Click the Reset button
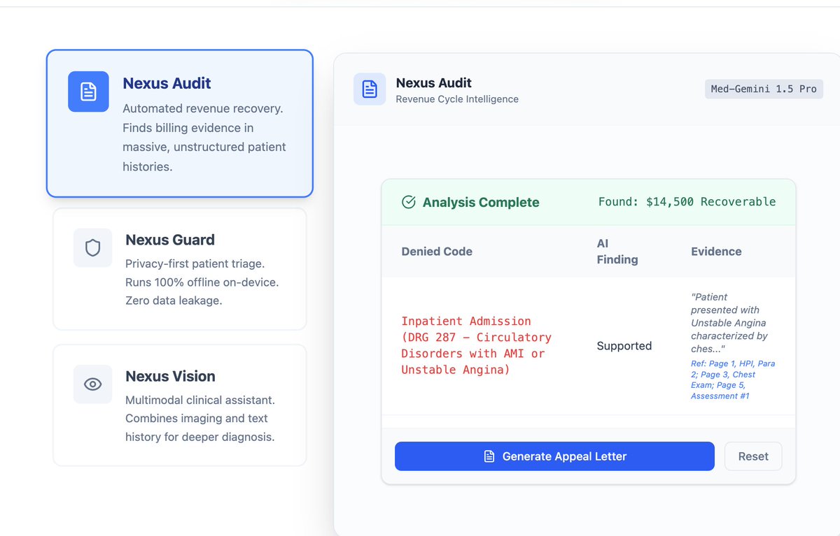The width and height of the screenshot is (840, 536). (x=753, y=456)
